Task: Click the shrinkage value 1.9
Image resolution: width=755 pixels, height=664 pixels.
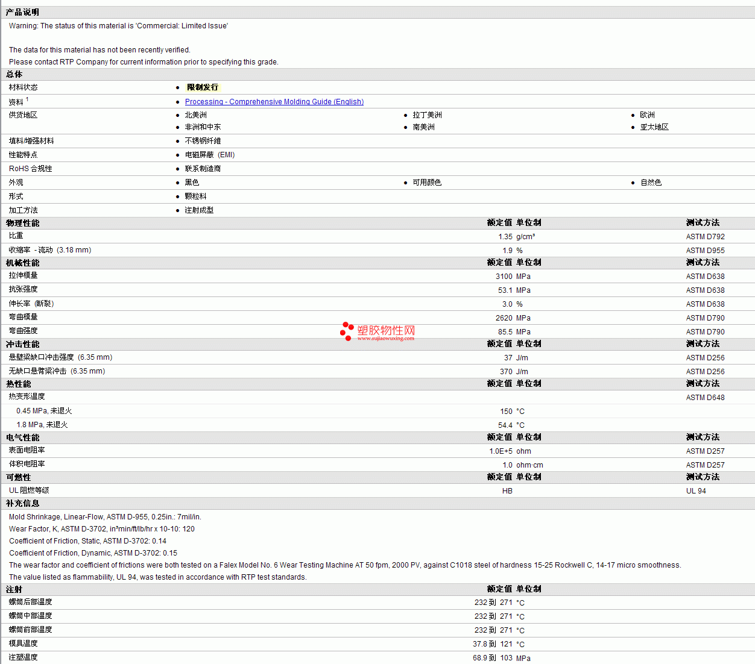Action: 508,251
